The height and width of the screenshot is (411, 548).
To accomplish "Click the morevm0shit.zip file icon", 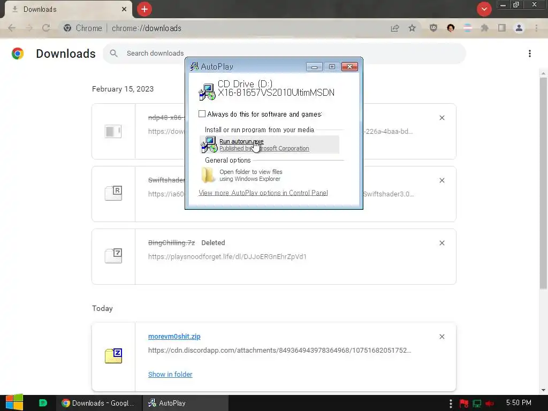I will coord(113,356).
